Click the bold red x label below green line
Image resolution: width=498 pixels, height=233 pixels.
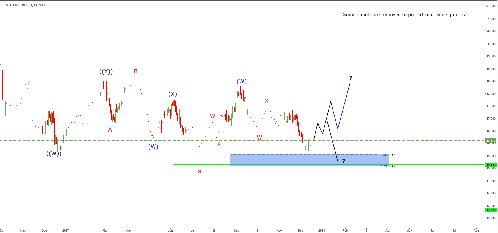(200, 171)
